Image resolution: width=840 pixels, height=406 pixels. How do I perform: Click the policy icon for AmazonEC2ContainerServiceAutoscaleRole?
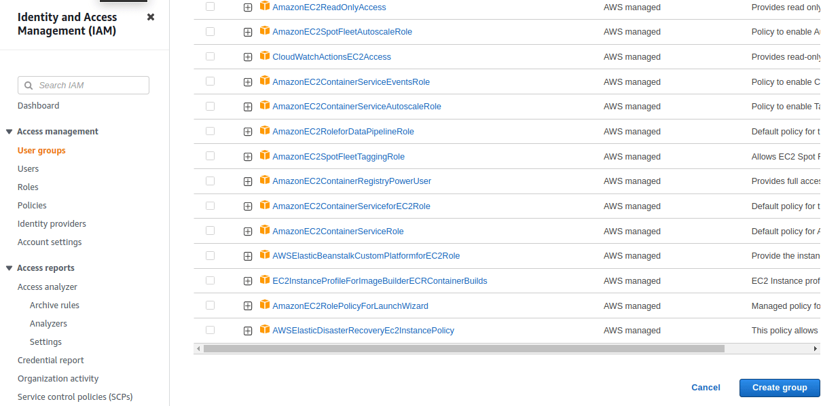coord(265,106)
